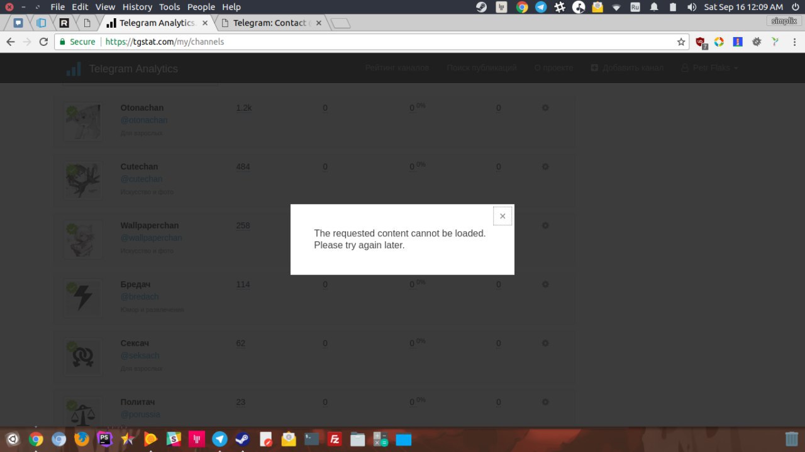Open Slack from the dock
The image size is (805, 452).
(x=174, y=439)
